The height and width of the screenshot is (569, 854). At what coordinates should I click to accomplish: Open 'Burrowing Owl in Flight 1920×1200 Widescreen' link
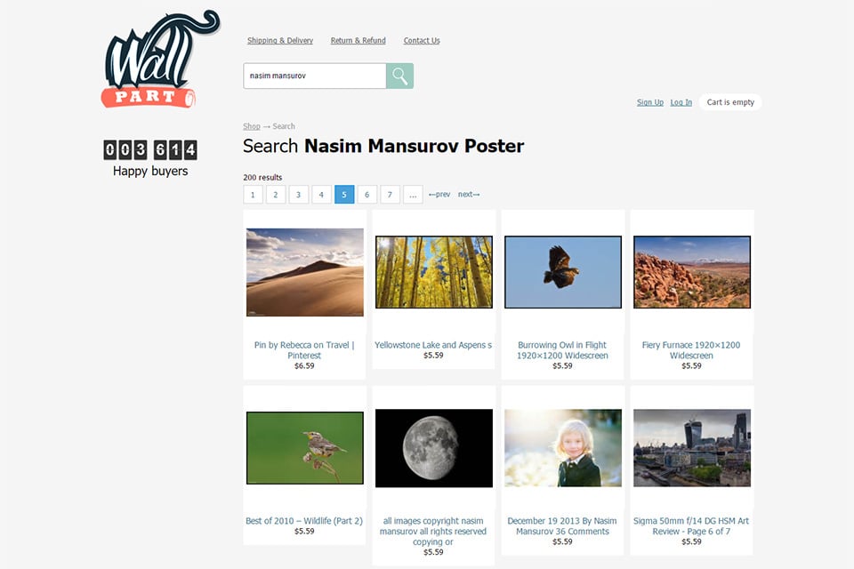[562, 350]
